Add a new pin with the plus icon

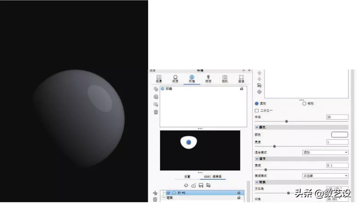[x=155, y=193]
